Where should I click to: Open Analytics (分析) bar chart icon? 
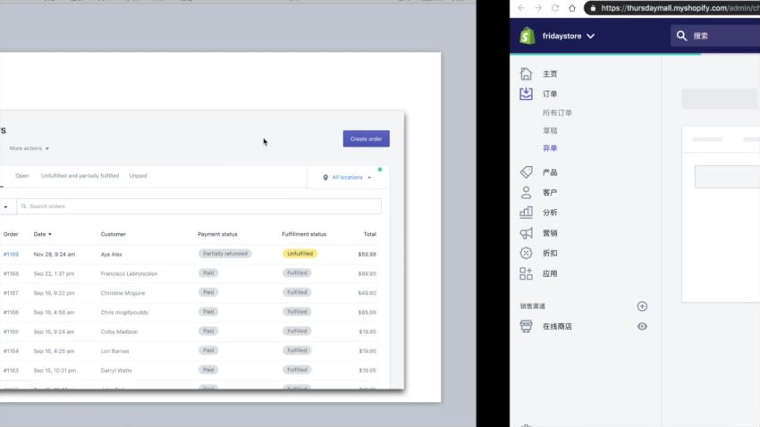(526, 213)
